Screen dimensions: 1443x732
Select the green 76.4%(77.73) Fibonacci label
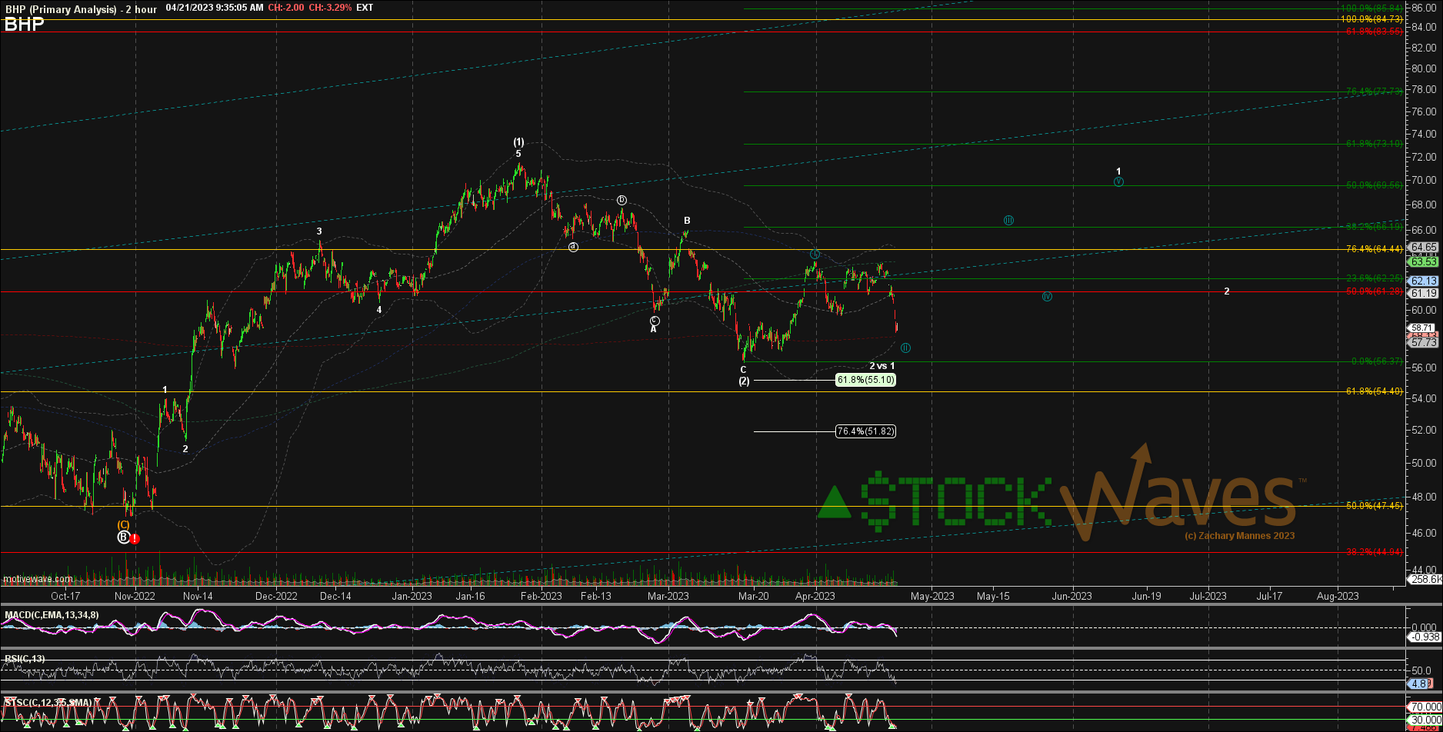[x=1375, y=91]
